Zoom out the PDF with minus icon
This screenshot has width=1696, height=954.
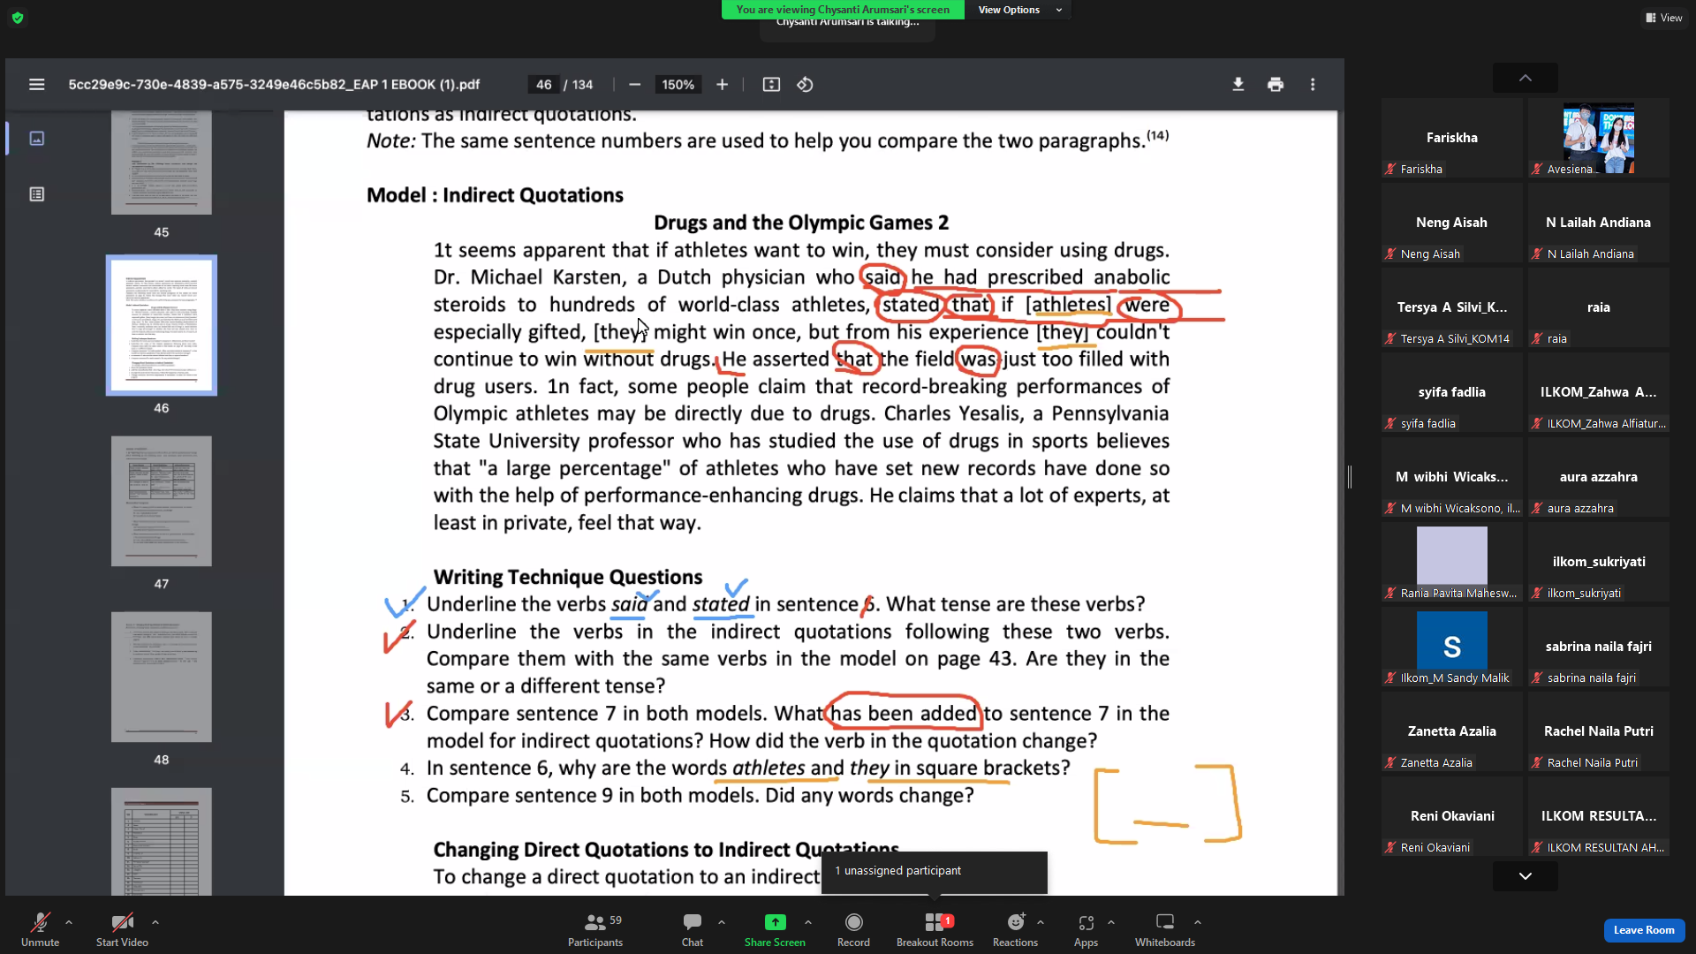click(634, 85)
